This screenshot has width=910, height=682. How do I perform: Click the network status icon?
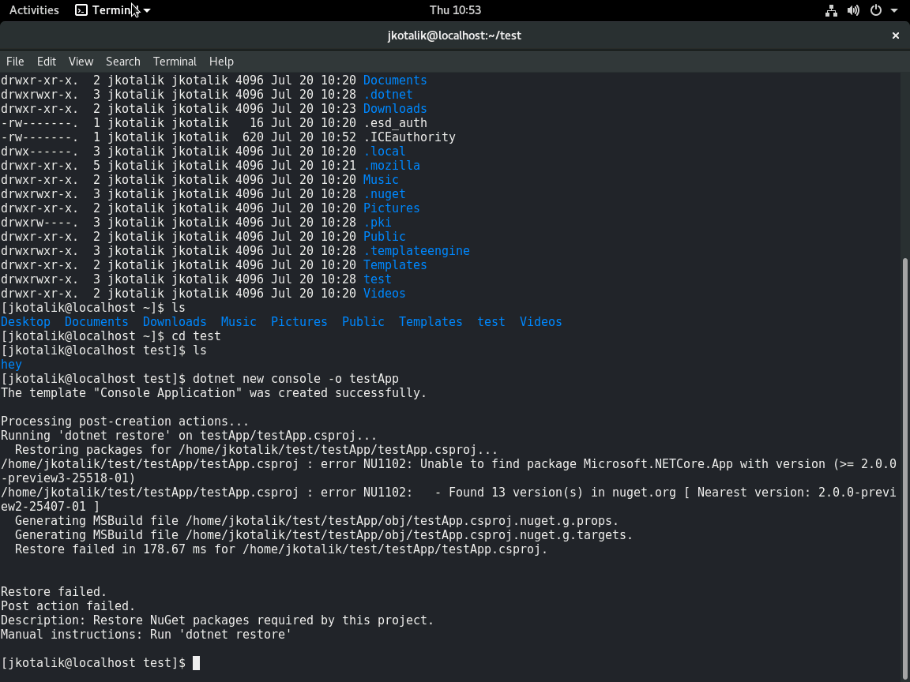[x=831, y=10]
